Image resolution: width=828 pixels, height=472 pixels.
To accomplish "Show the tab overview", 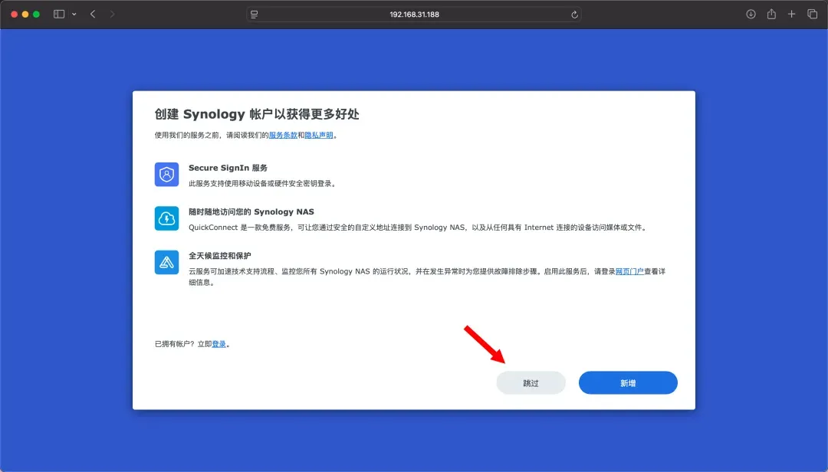I will coord(812,15).
